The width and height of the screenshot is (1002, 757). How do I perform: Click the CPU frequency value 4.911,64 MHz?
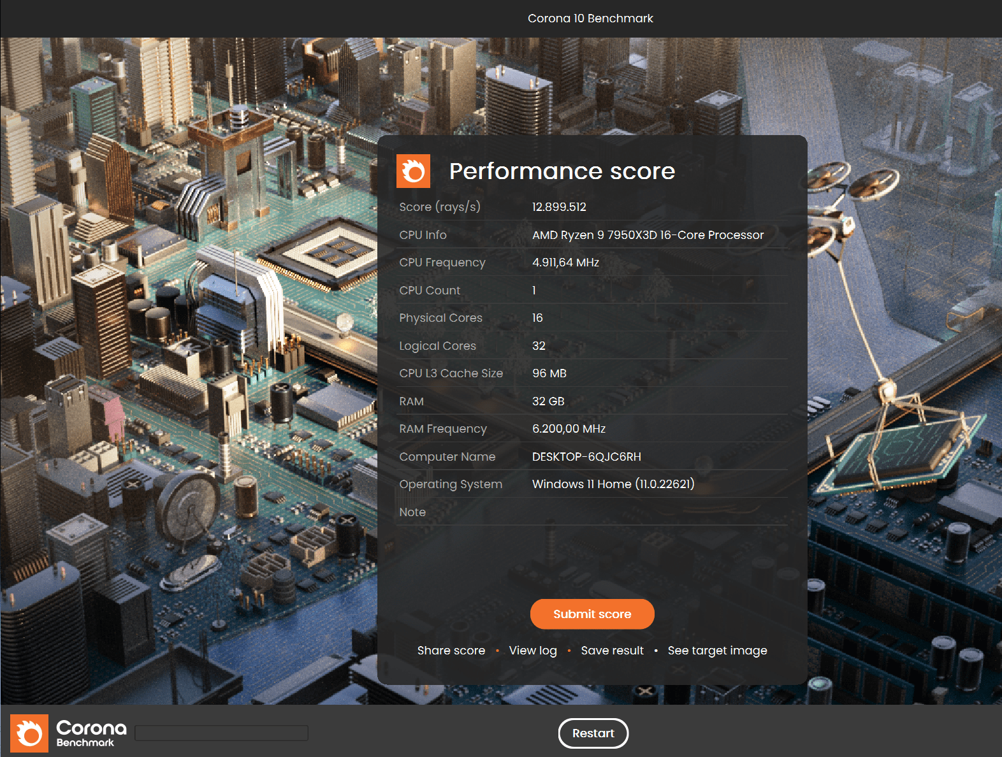pos(565,263)
